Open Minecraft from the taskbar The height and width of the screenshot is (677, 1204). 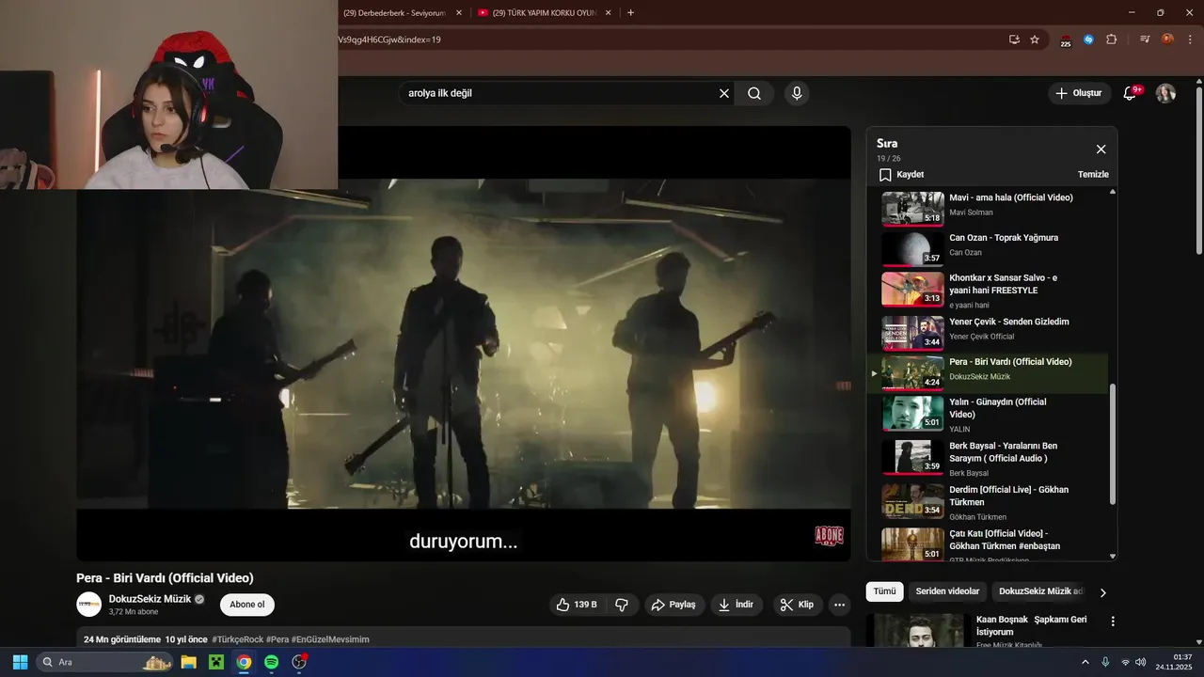coord(216,662)
